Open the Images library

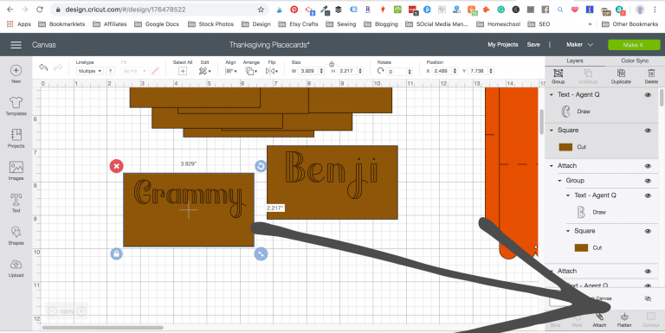[x=16, y=170]
